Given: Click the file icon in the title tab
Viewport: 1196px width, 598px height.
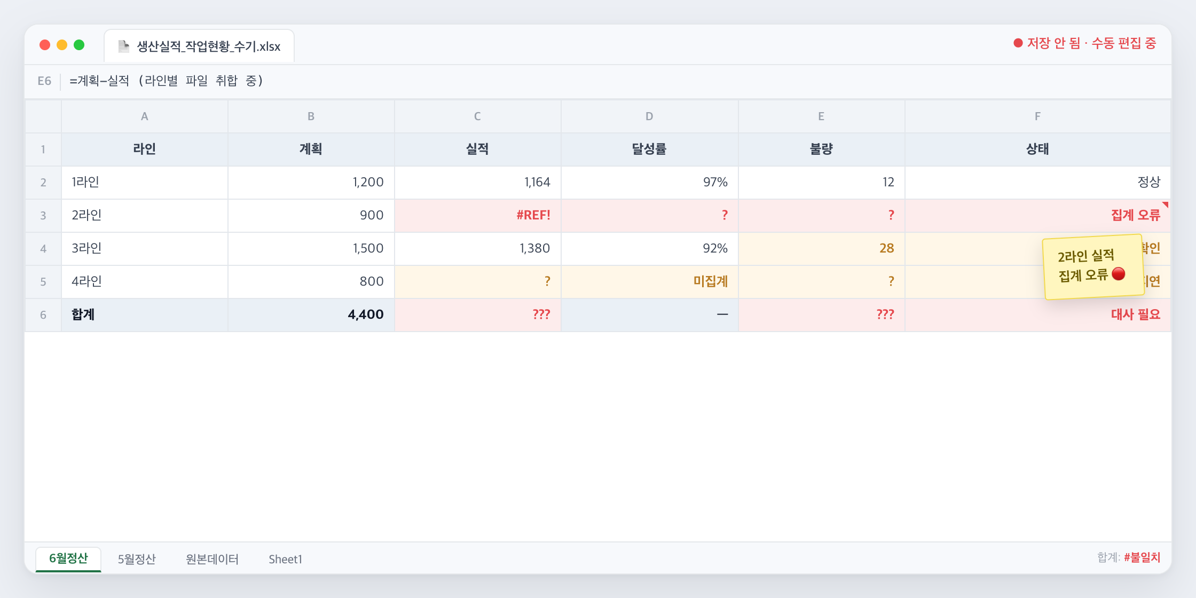Looking at the screenshot, I should tap(124, 46).
